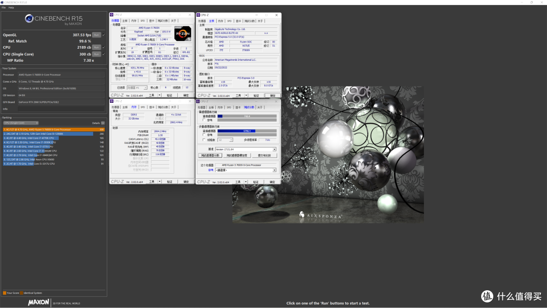Click the X670 AORUS ELITE AX model field

click(x=234, y=33)
